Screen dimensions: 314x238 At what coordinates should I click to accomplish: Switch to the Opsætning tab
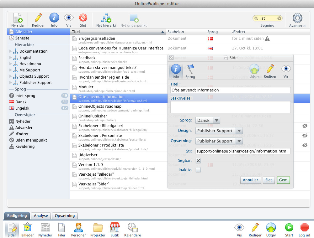click(x=65, y=216)
